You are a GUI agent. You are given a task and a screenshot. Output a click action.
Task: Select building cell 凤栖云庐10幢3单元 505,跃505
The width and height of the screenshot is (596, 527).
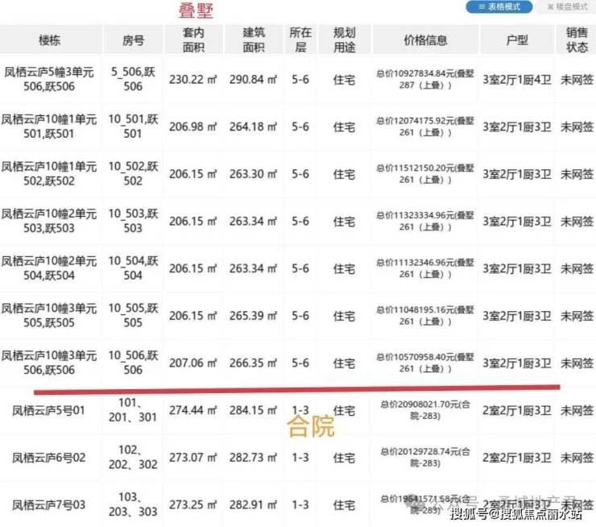tap(49, 315)
